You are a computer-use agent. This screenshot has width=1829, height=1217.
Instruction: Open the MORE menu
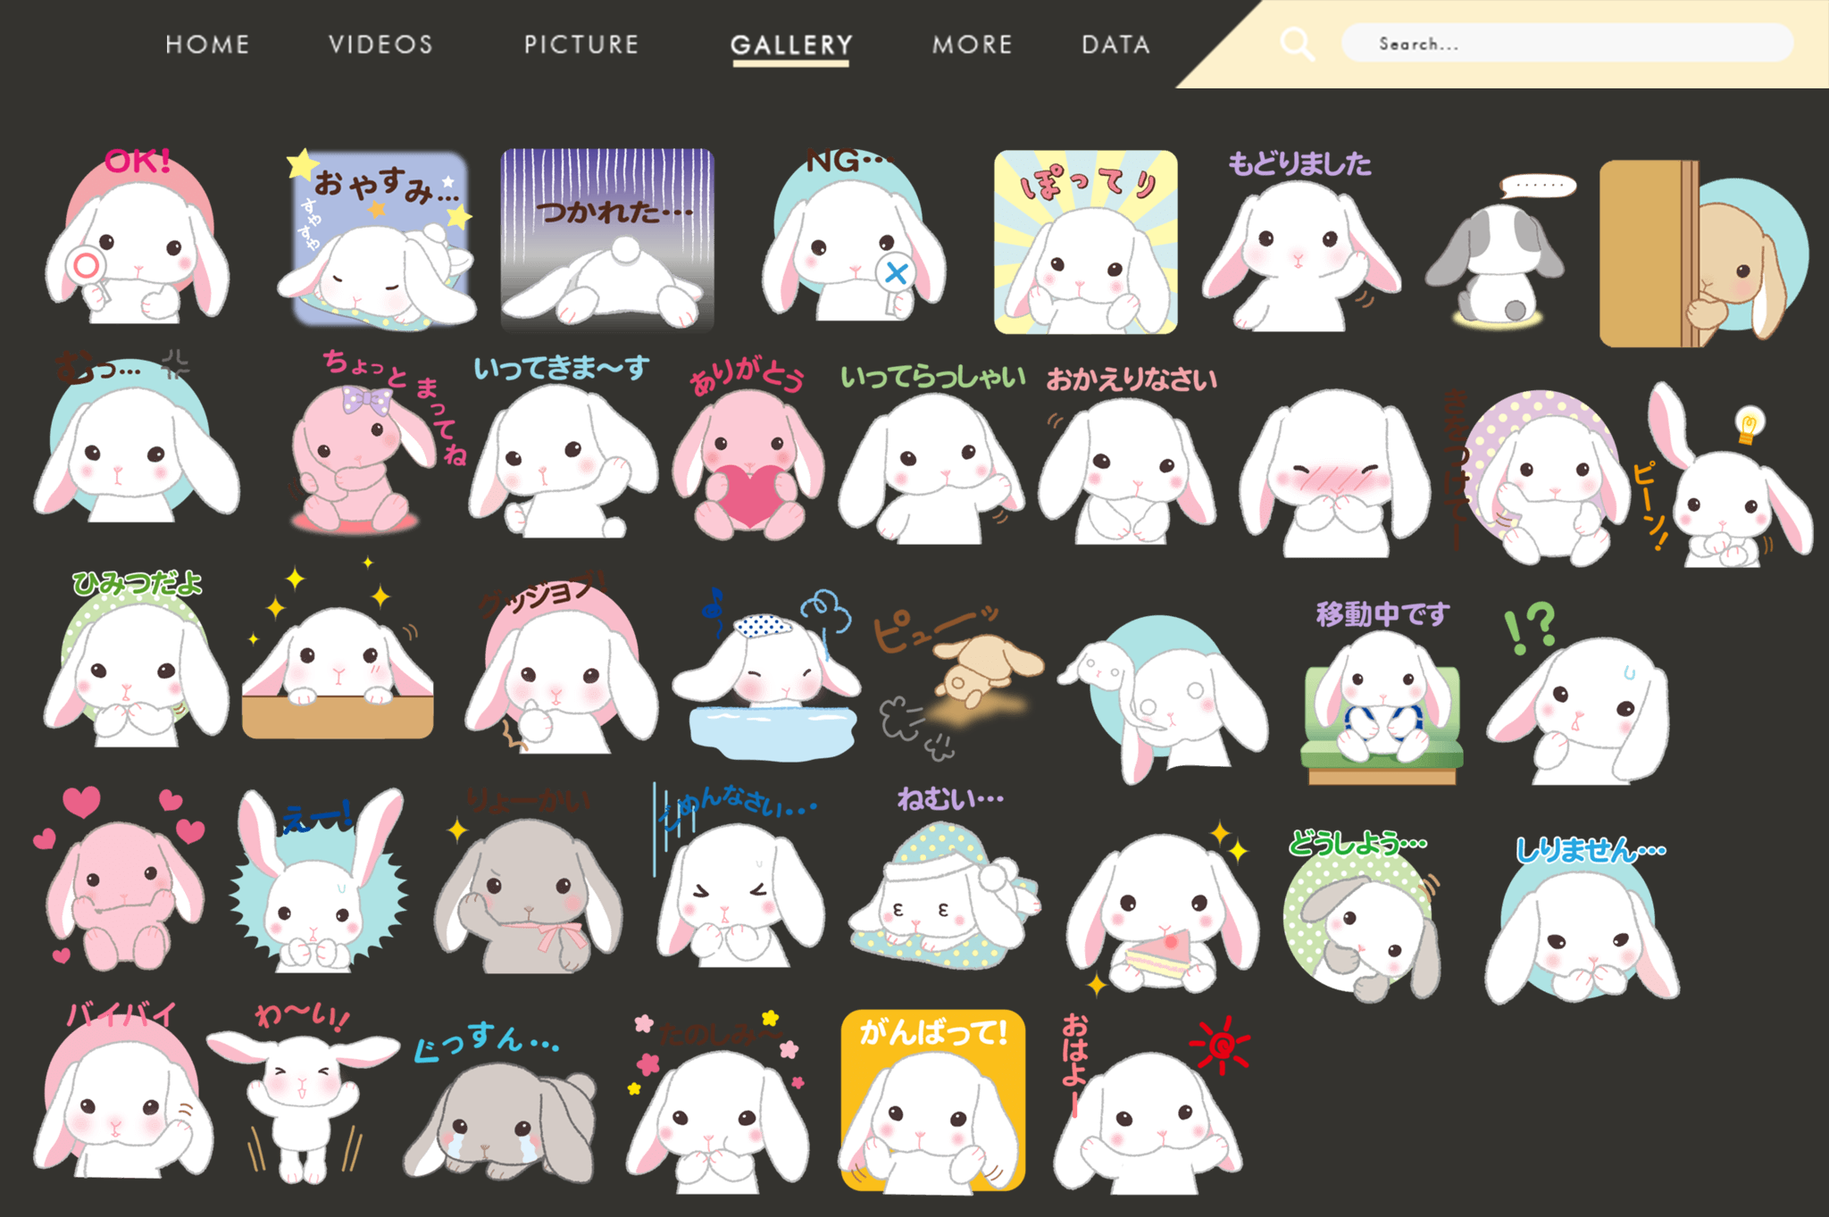coord(973,45)
